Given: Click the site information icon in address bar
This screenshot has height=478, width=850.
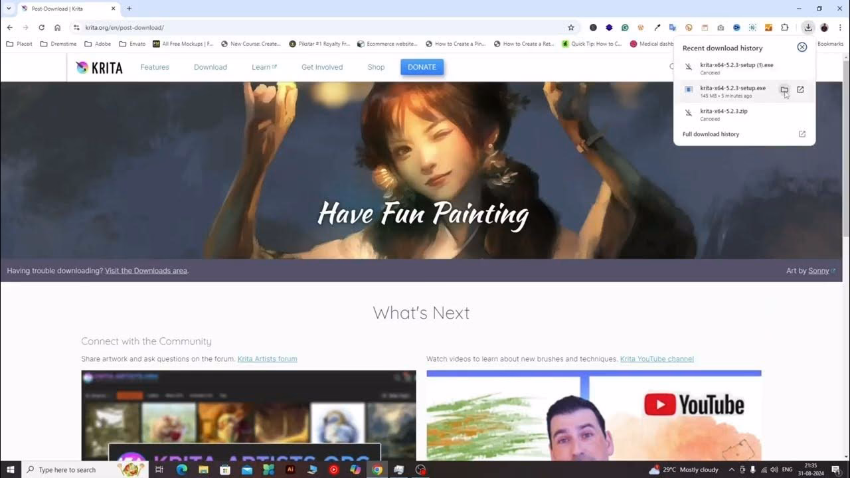Looking at the screenshot, I should 76,27.
